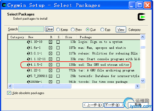Click the horizontal scrollbar thumb
Viewport: 154px width, 111px height.
pyautogui.click(x=42, y=86)
